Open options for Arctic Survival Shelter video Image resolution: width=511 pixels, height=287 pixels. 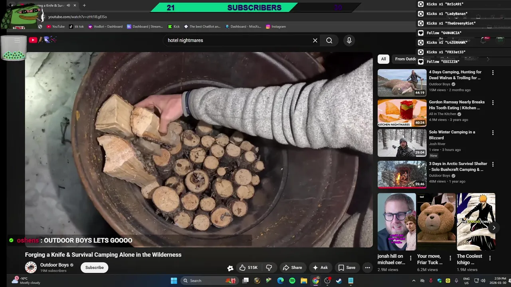tap(493, 164)
